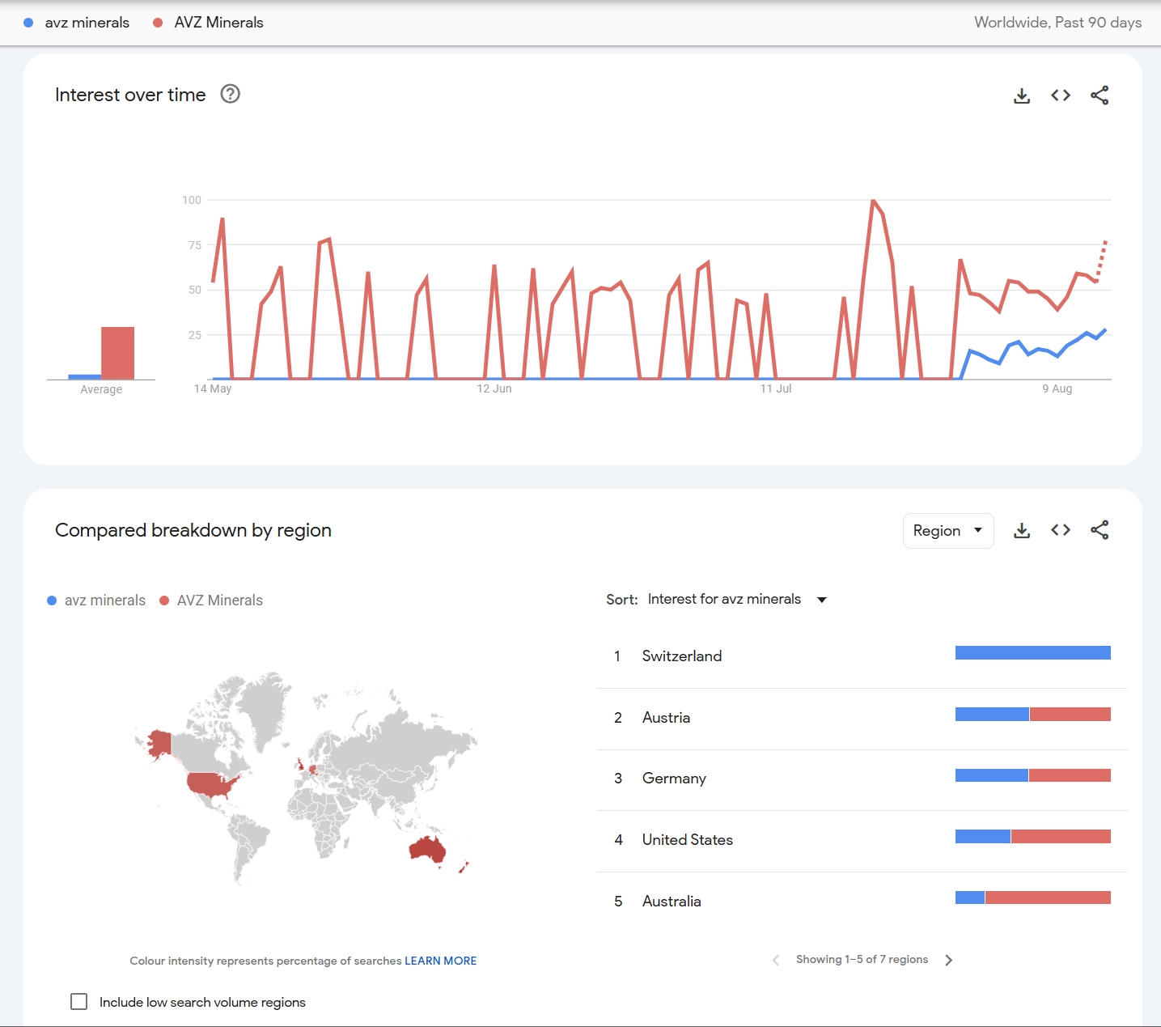Viewport: 1161px width, 1027px height.
Task: Click Switzerland in the region list
Action: [682, 656]
